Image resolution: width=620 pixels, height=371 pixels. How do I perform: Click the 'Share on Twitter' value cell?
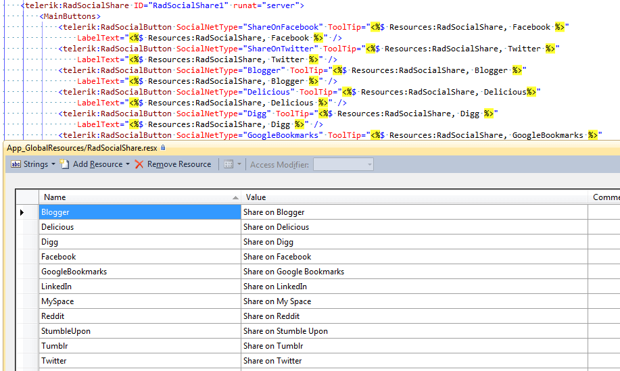tap(414, 360)
